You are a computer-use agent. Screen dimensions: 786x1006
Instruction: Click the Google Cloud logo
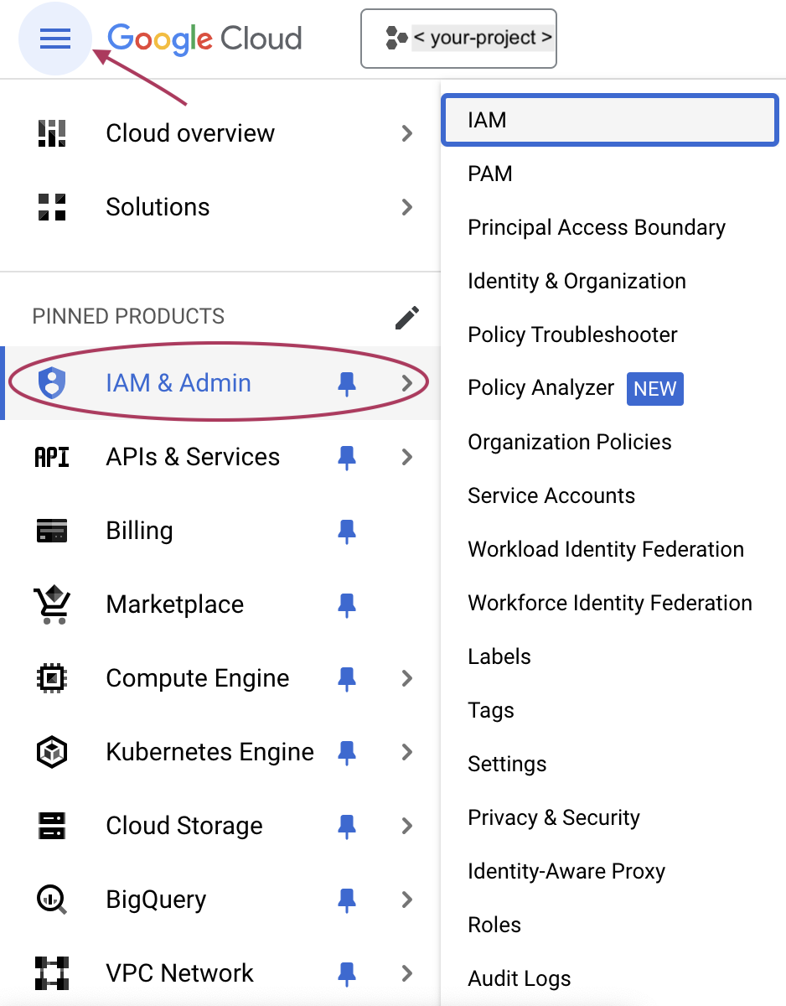pyautogui.click(x=204, y=39)
